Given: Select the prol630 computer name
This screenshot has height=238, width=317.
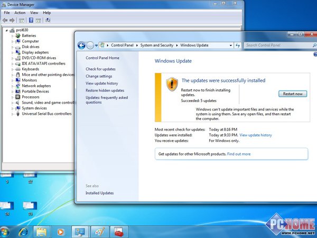Looking at the screenshot, I should pyautogui.click(x=22, y=30).
